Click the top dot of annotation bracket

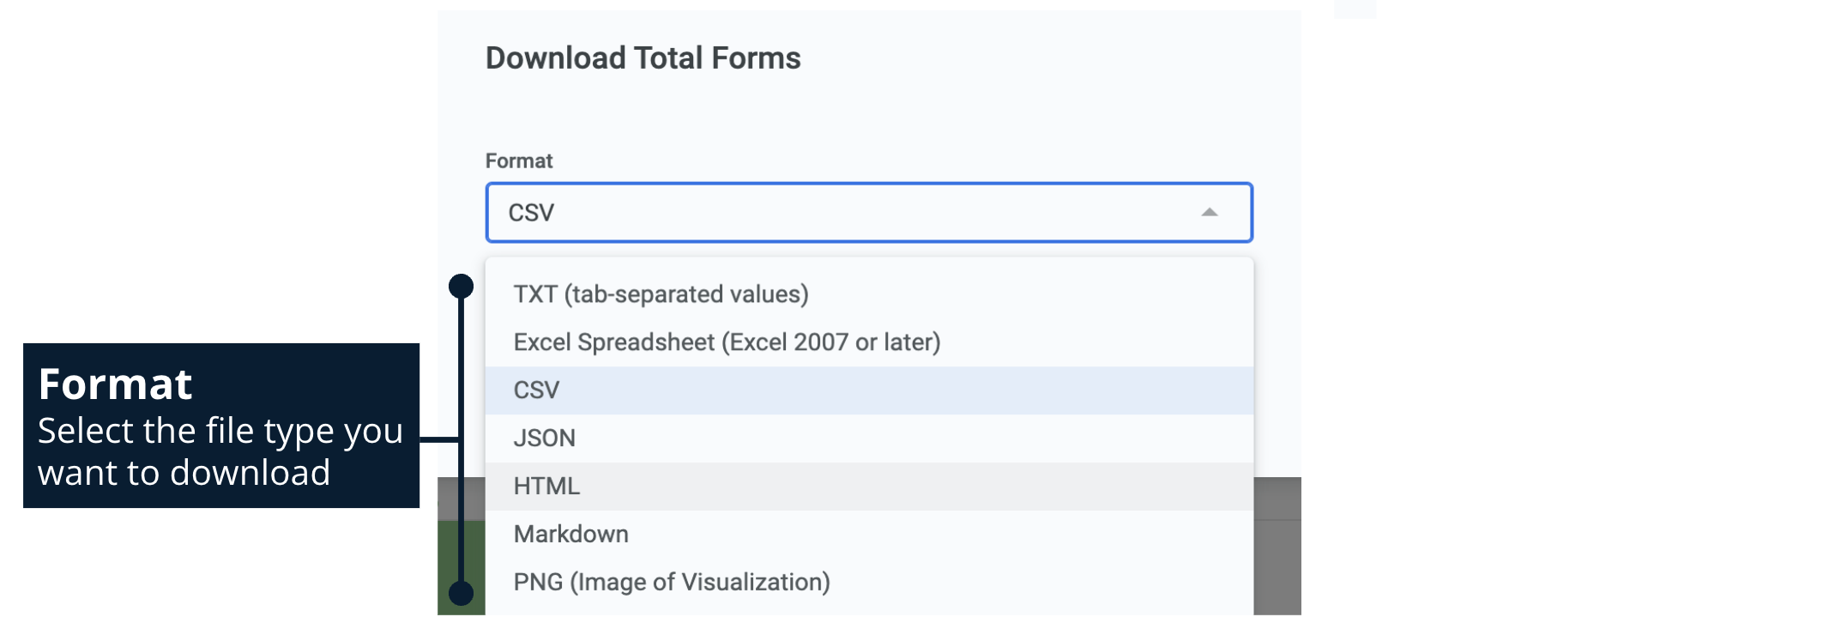462,286
